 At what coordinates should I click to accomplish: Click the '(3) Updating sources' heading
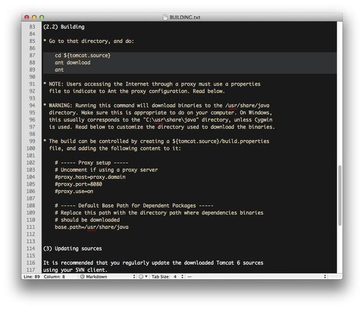72,249
